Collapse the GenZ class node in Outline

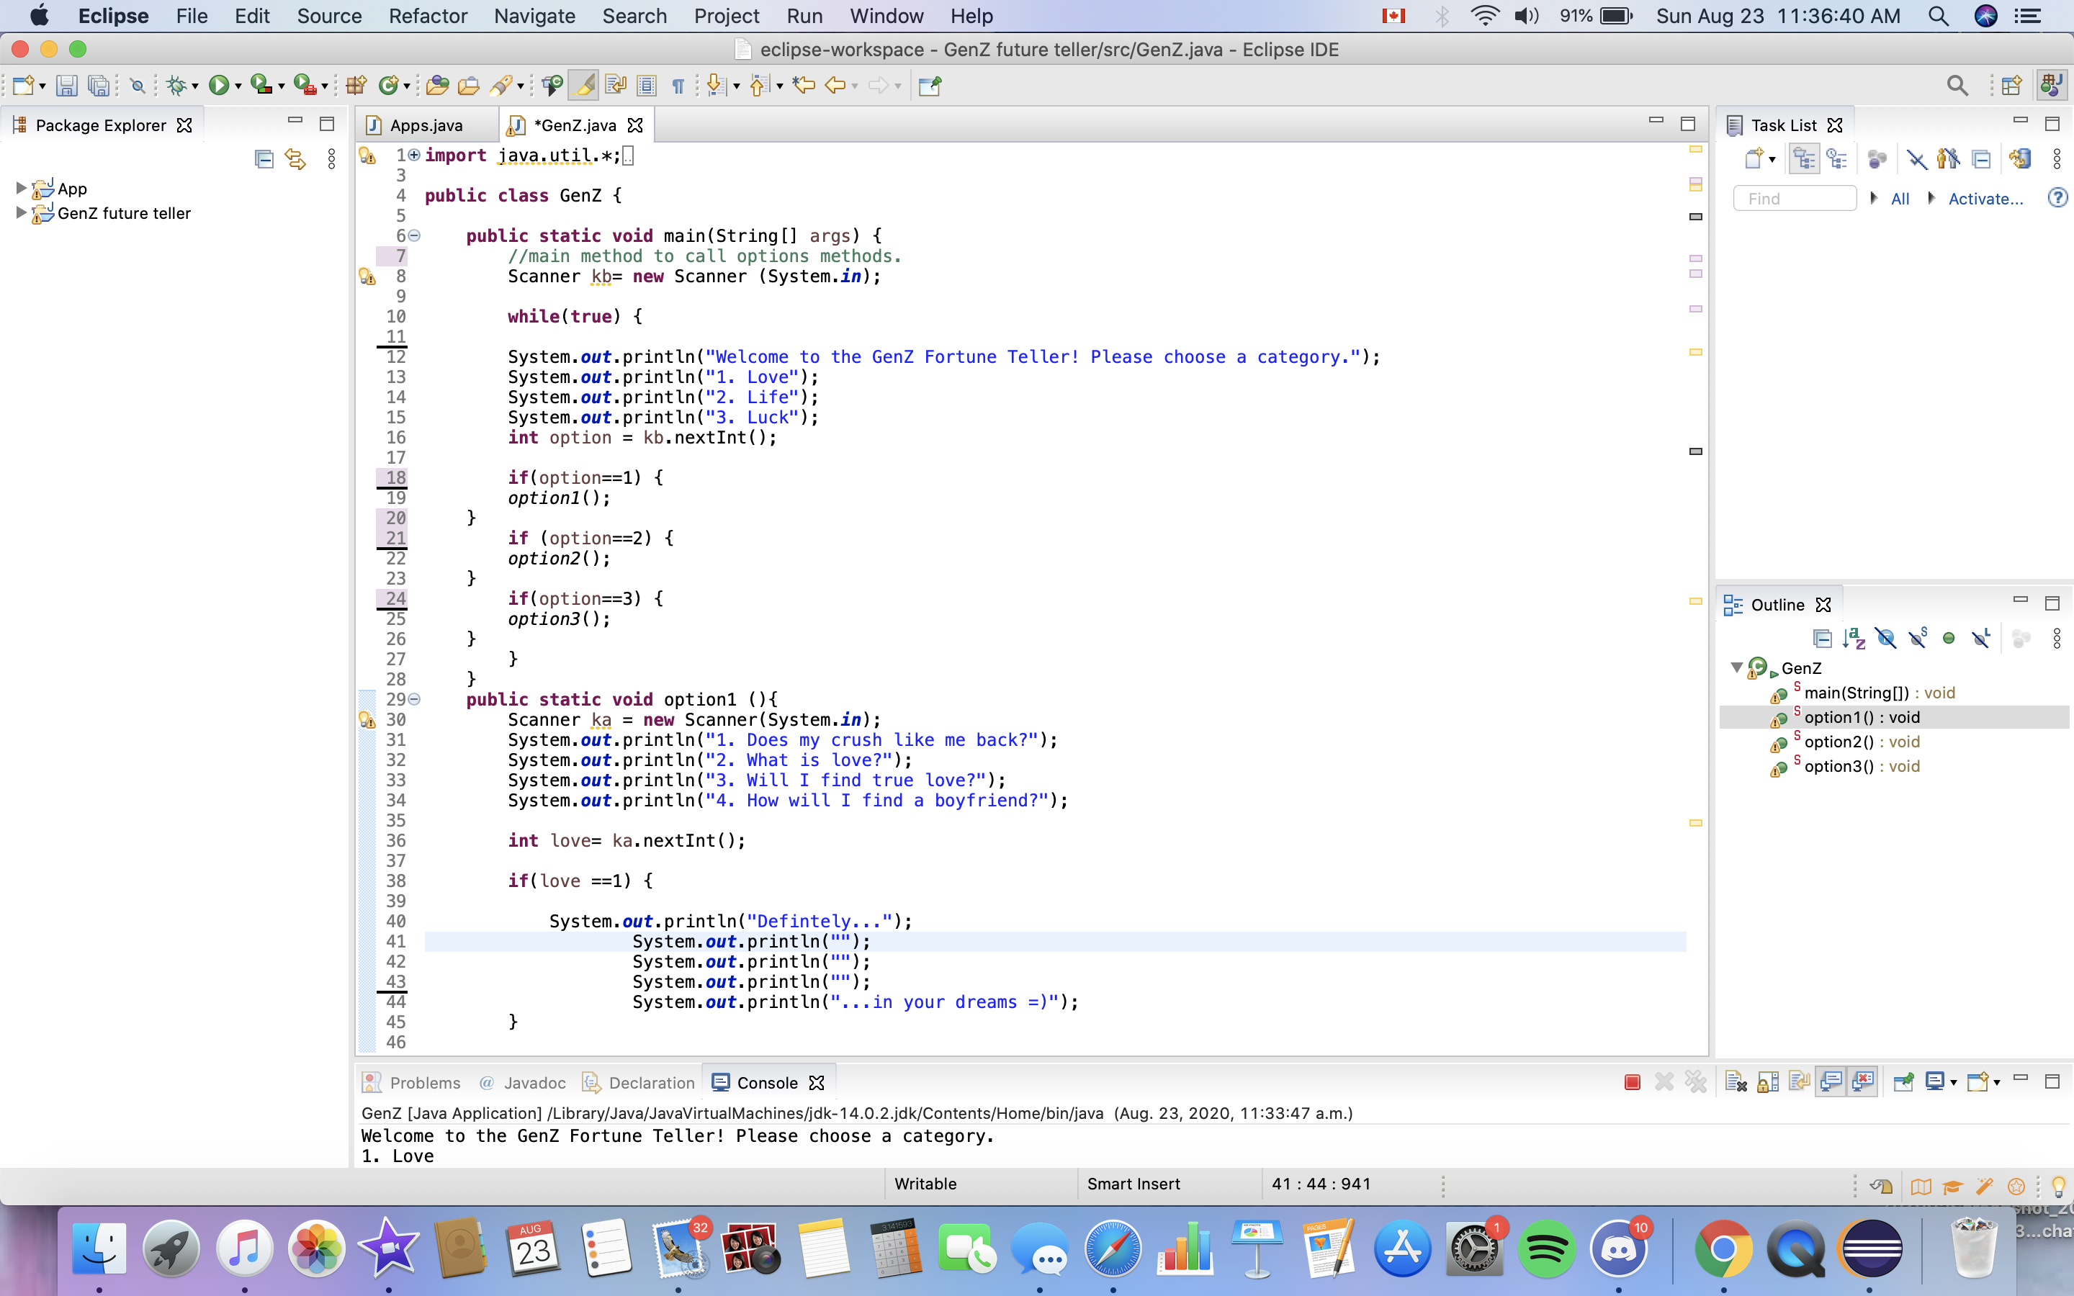tap(1736, 667)
